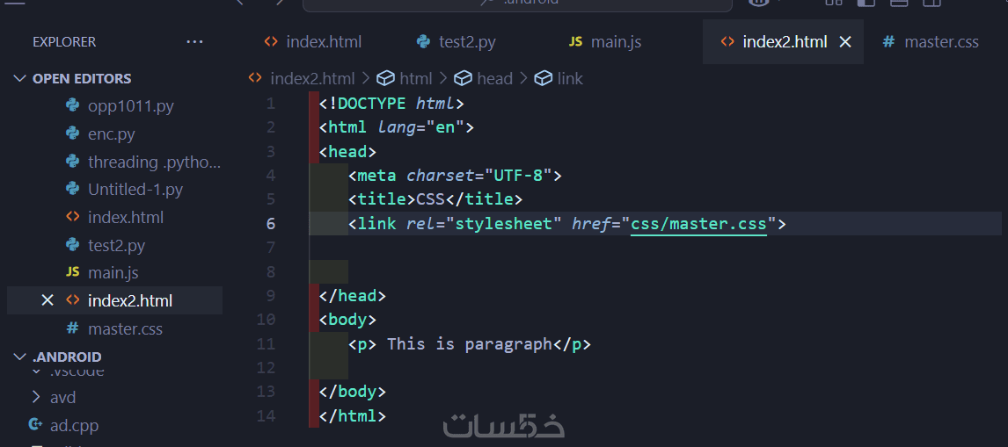Collapse the OPEN EDITORS section
1008x447 pixels.
pos(20,79)
